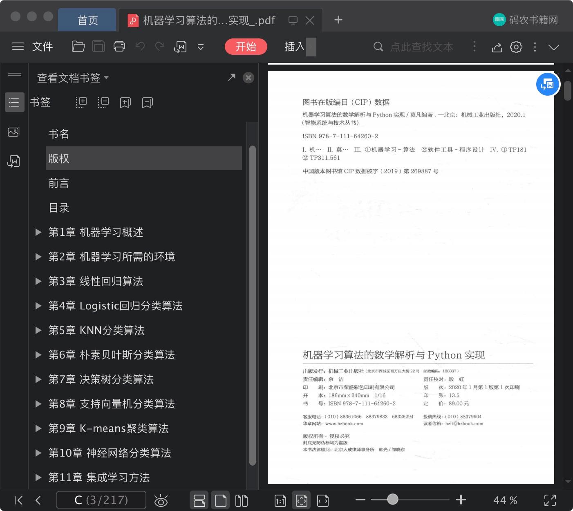Click the delete bookmark icon
This screenshot has height=511, width=573.
148,102
